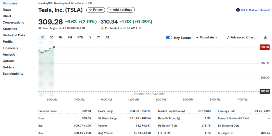Open the Sustainability sidebar link
Screen dimensions: 272x136
[13, 74]
